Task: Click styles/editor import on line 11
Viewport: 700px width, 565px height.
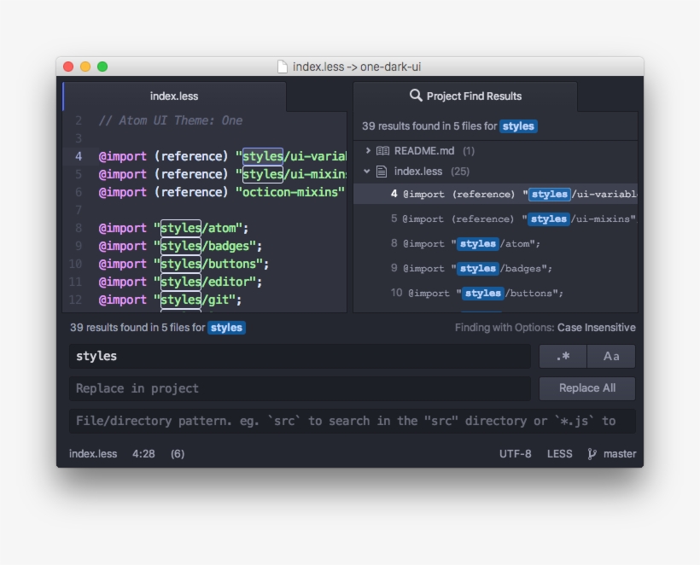Action: click(x=207, y=282)
